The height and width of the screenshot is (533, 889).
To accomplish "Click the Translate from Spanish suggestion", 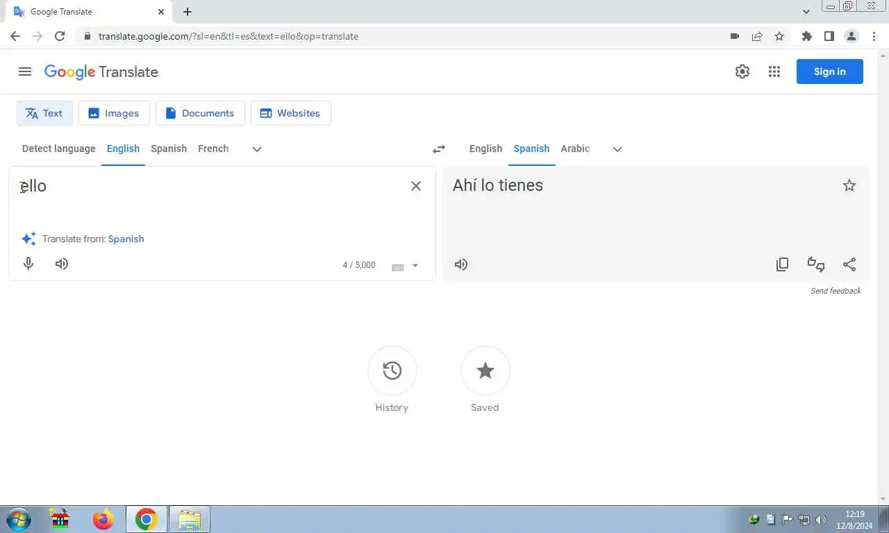I will [x=126, y=239].
